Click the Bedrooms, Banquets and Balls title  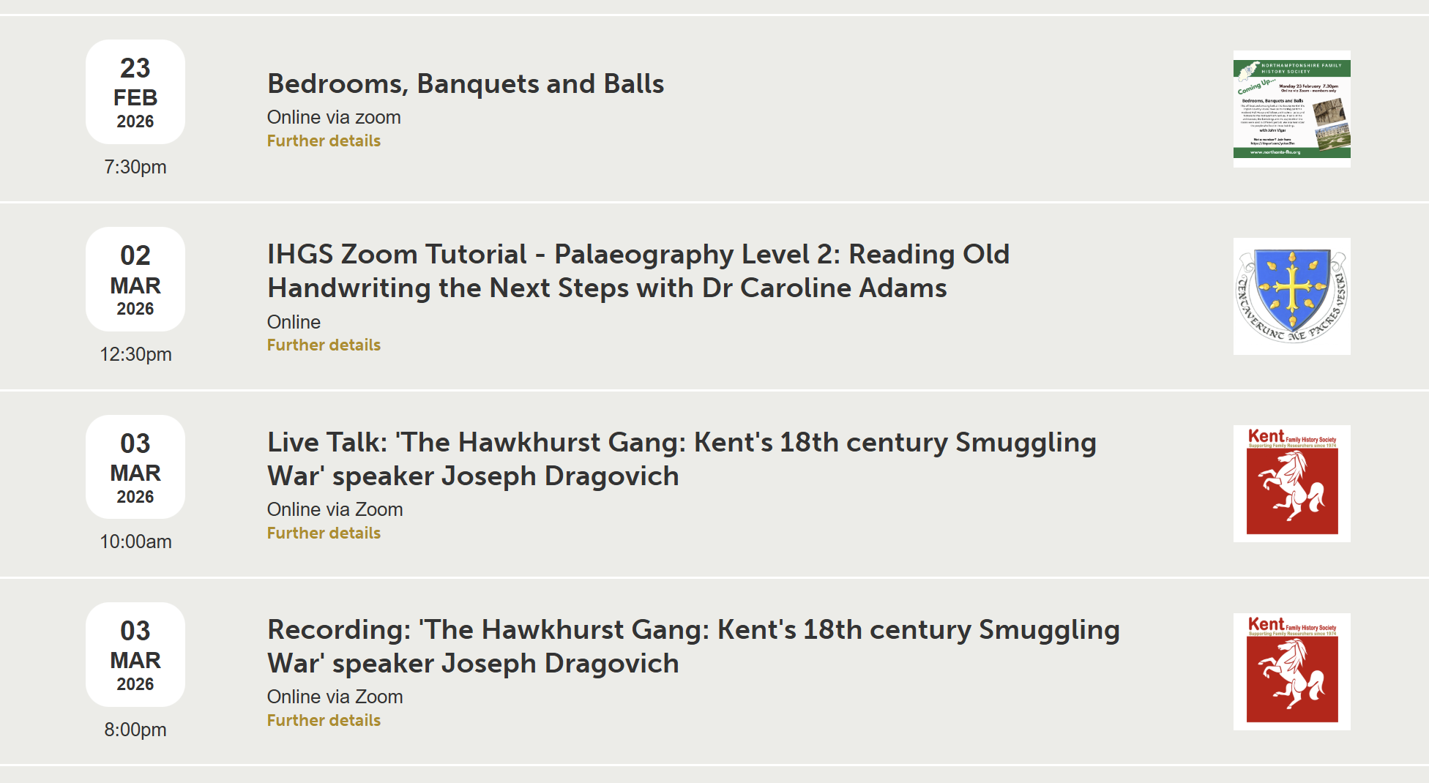click(x=466, y=84)
